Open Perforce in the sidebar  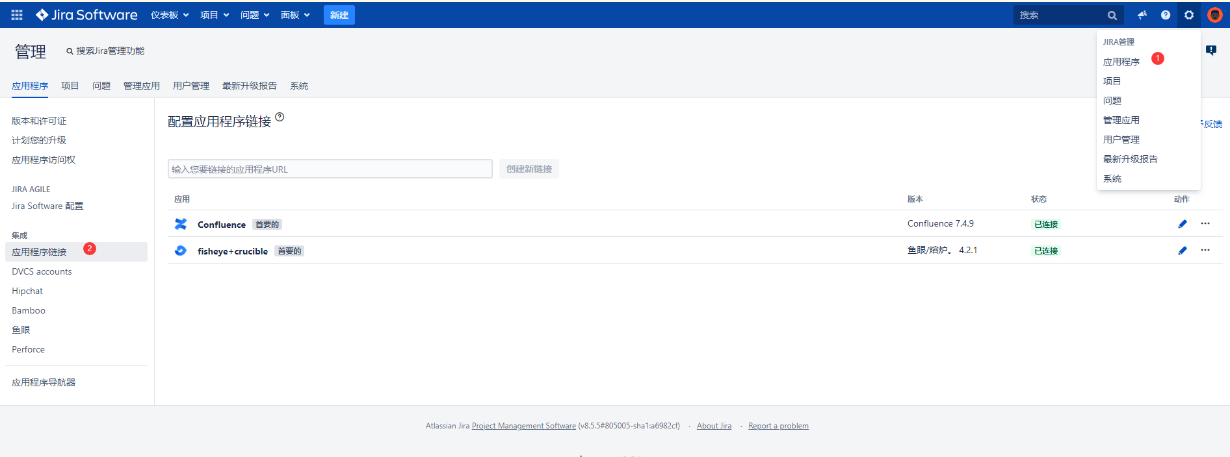tap(28, 349)
